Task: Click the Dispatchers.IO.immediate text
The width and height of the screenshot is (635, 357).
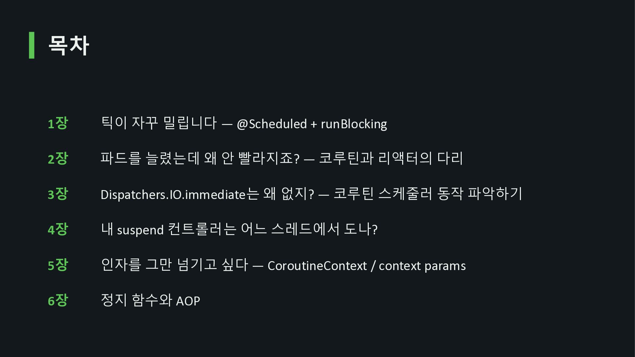Action: 173,194
